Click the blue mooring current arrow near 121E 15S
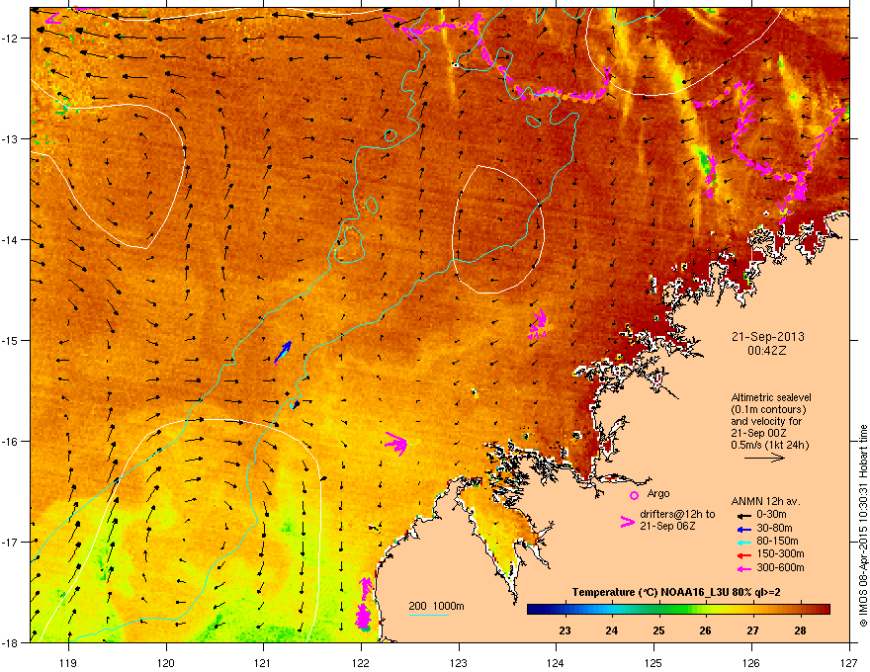 coord(283,352)
